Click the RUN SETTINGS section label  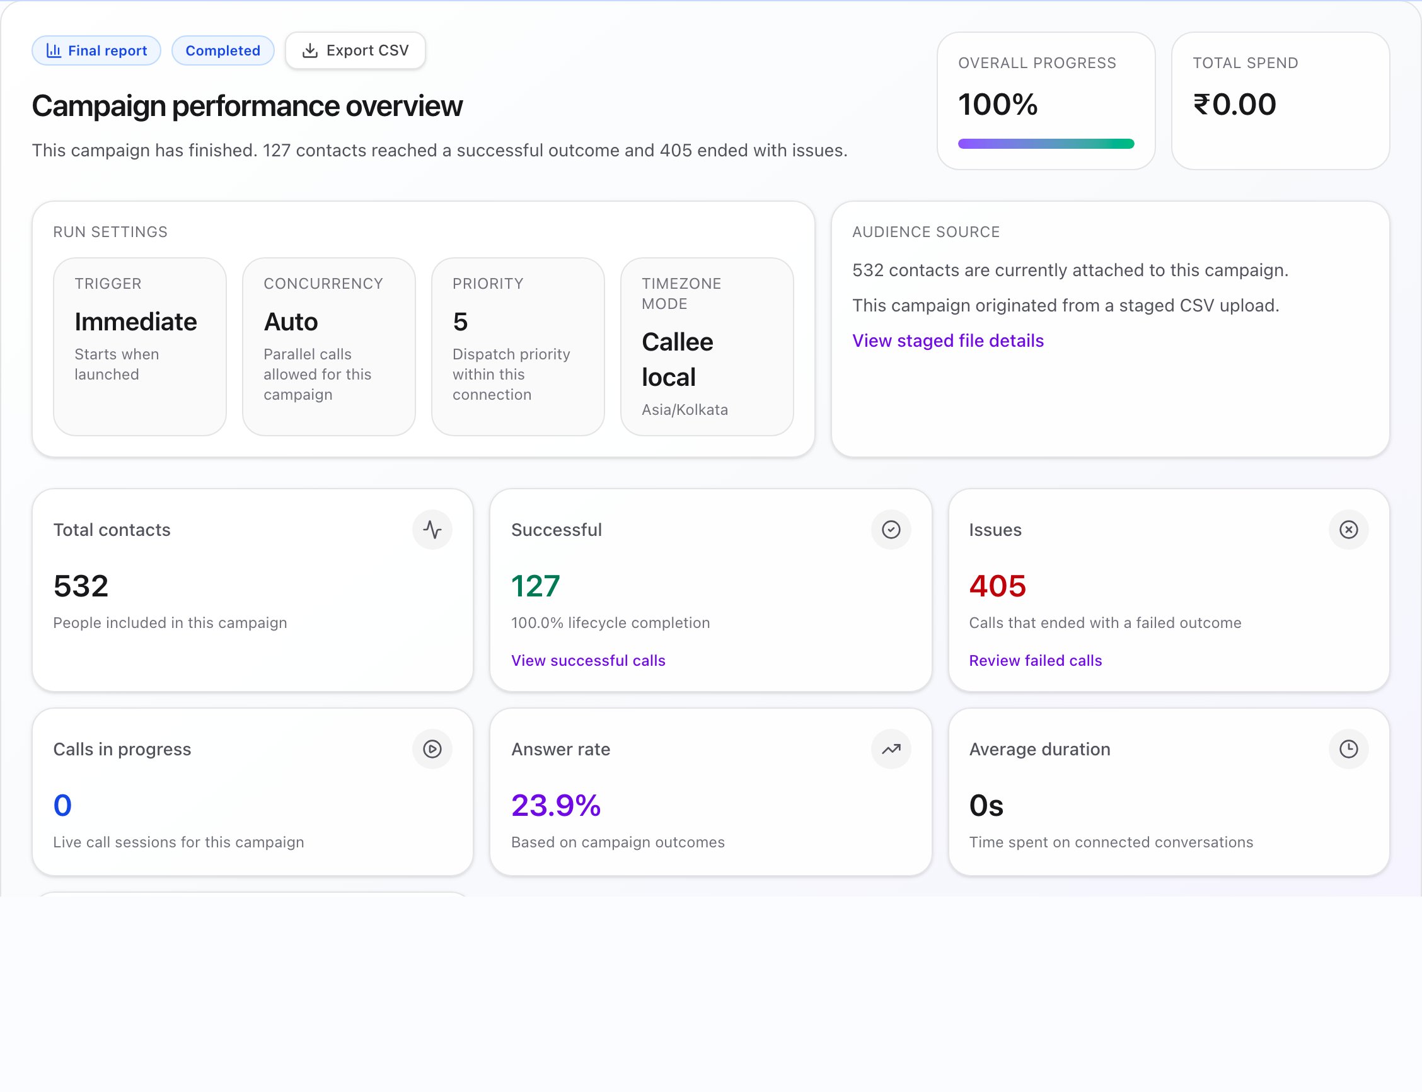click(110, 232)
